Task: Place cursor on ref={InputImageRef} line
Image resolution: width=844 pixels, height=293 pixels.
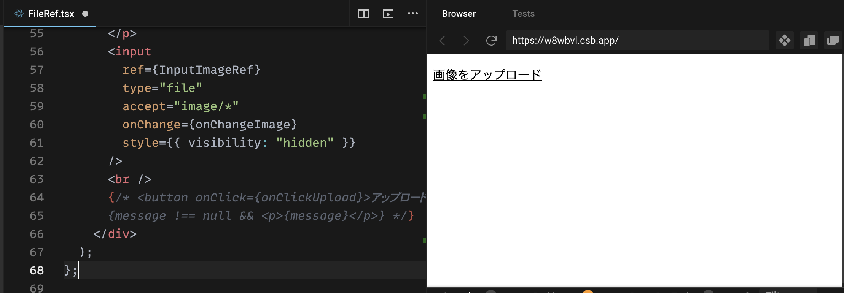Action: click(x=191, y=70)
